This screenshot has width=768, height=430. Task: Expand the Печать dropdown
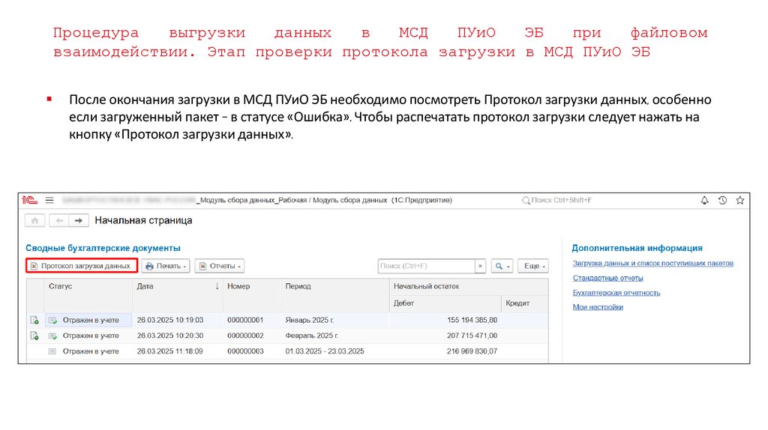point(166,266)
